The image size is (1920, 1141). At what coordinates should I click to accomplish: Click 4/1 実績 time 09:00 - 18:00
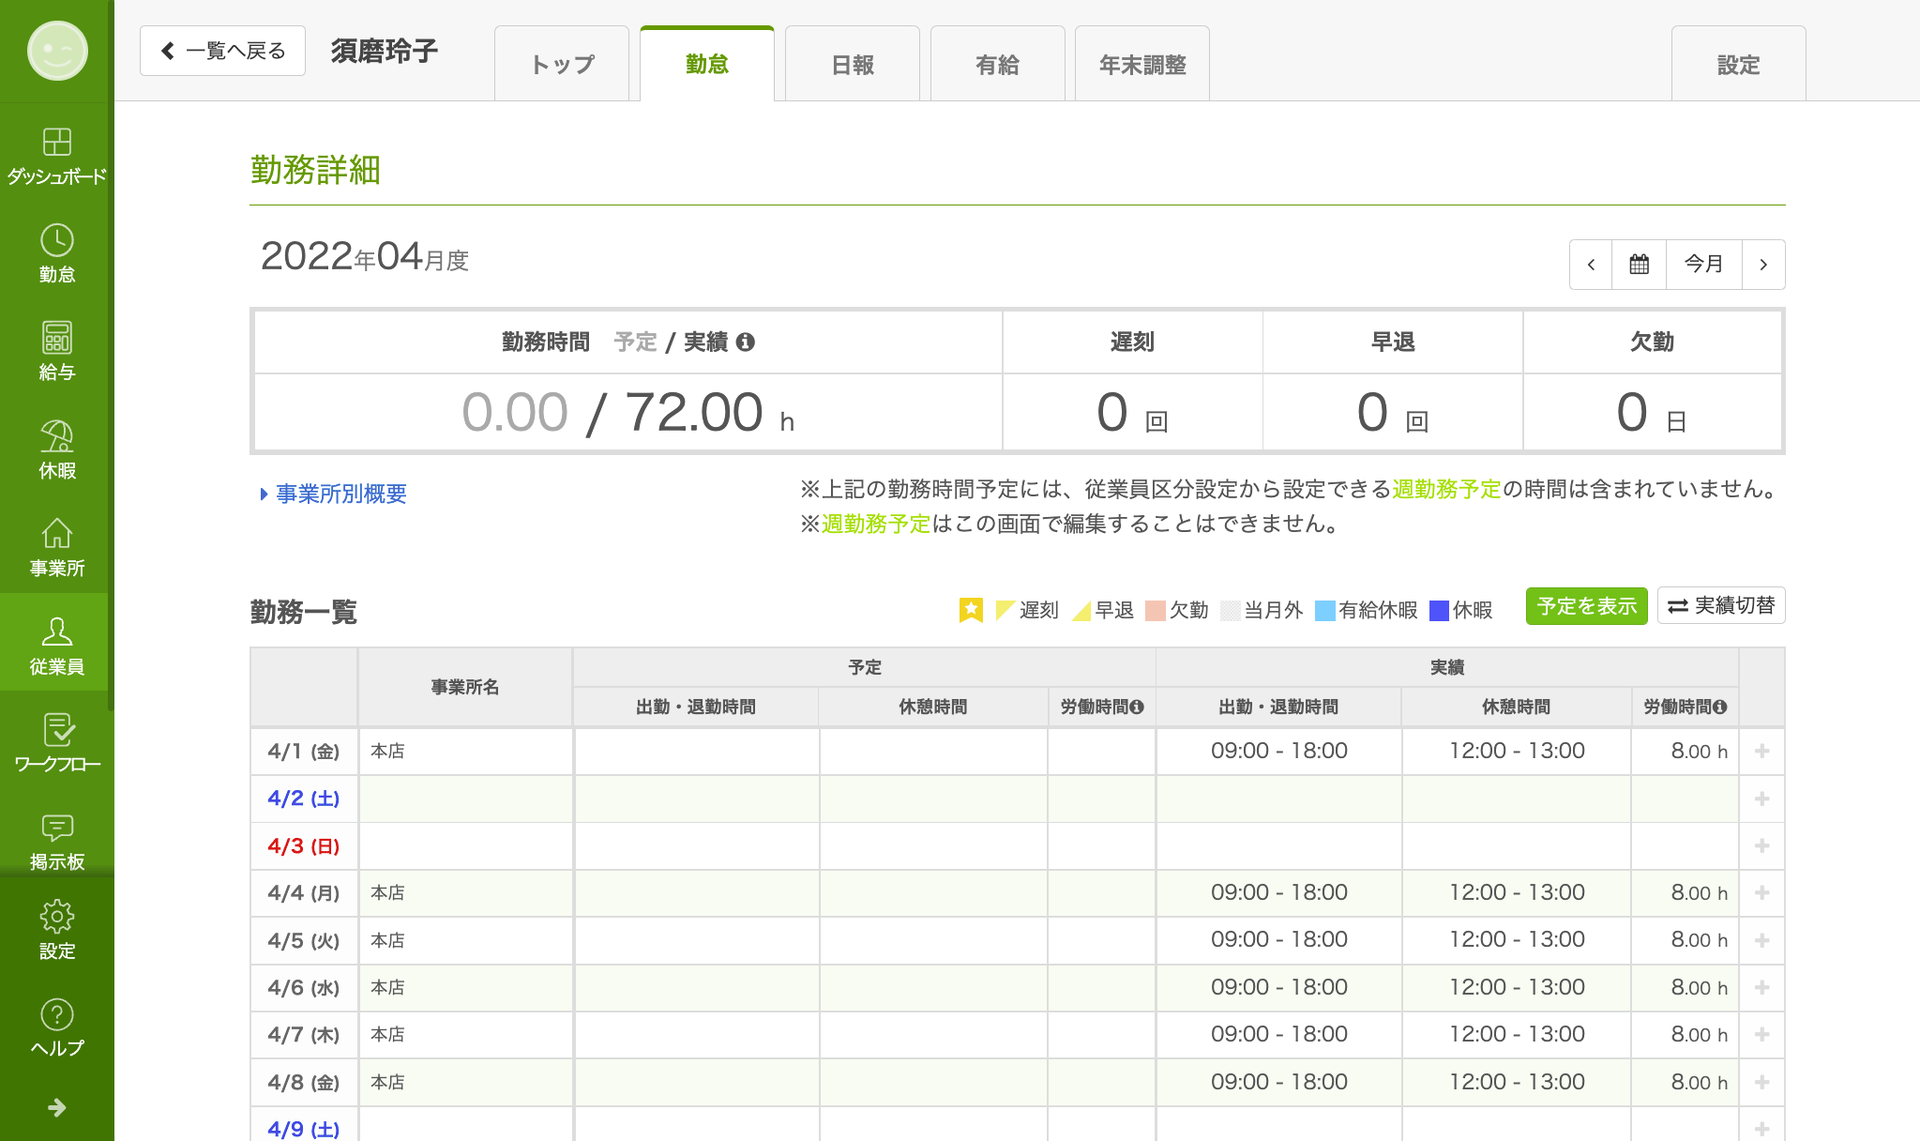[1278, 751]
